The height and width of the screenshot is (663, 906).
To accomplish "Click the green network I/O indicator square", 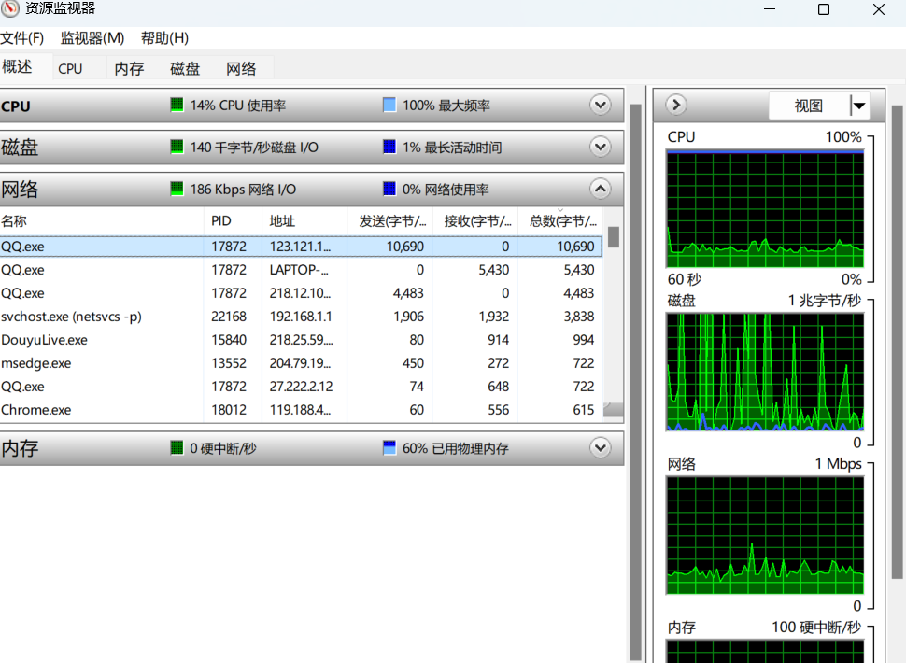I will click(x=177, y=189).
